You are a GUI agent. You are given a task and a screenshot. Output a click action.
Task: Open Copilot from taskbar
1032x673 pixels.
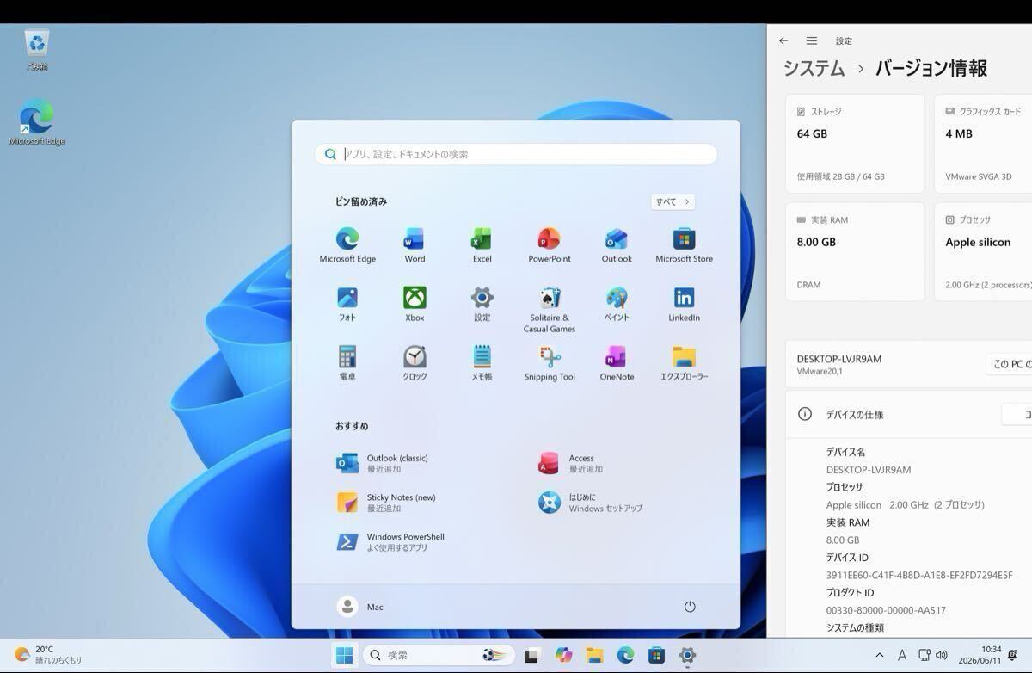(564, 656)
